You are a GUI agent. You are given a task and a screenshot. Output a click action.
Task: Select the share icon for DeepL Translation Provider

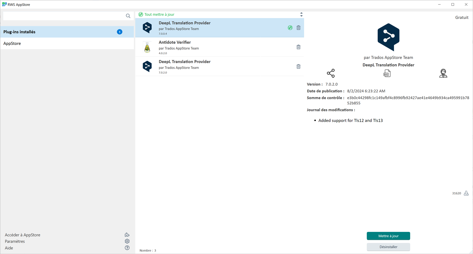(x=331, y=73)
